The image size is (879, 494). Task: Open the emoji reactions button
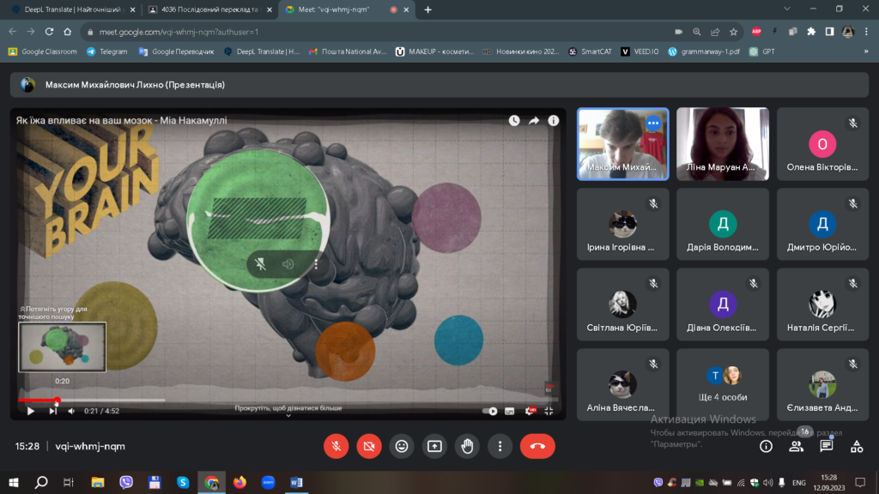402,446
